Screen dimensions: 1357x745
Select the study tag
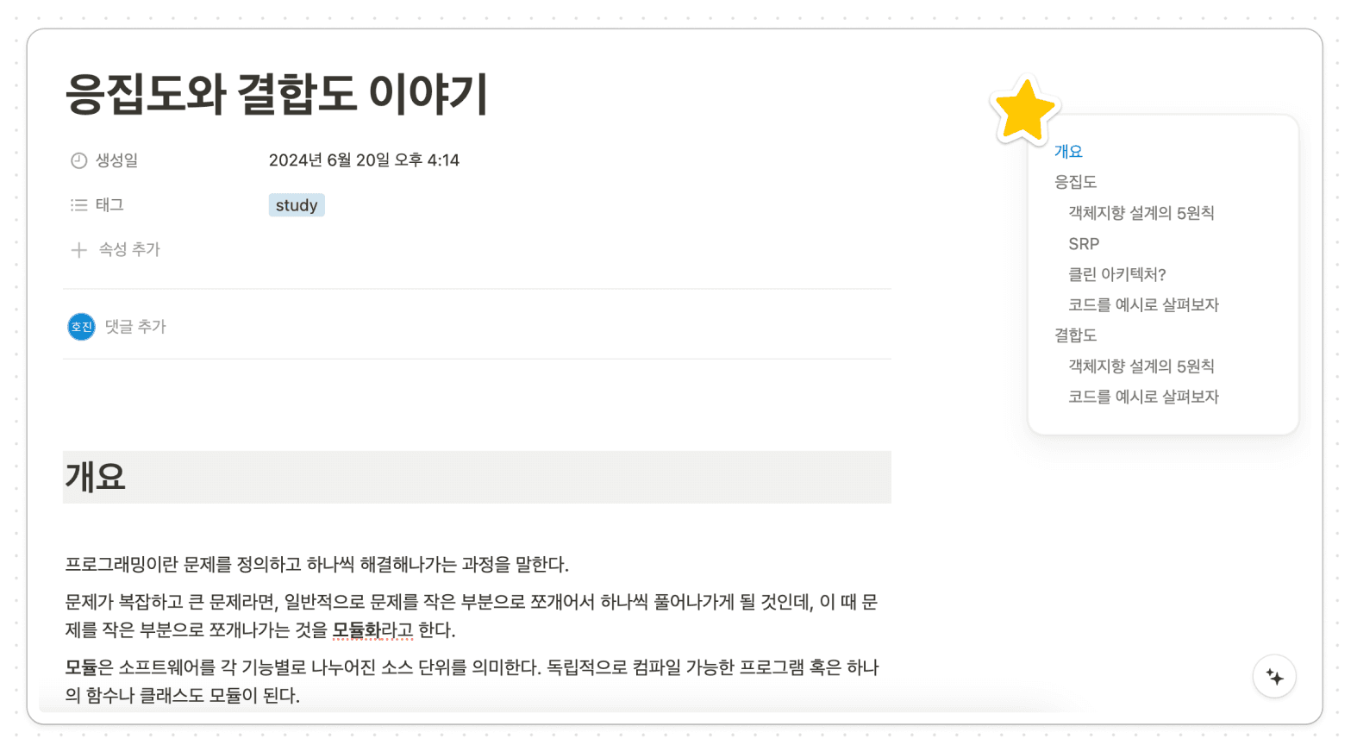[x=297, y=205]
